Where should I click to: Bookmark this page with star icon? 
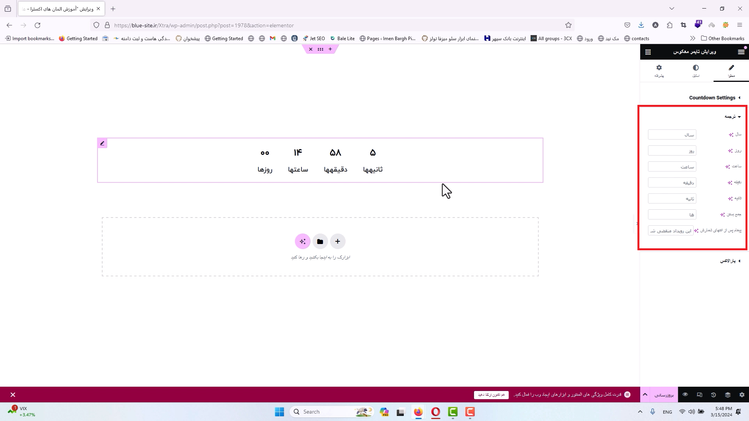(x=568, y=25)
